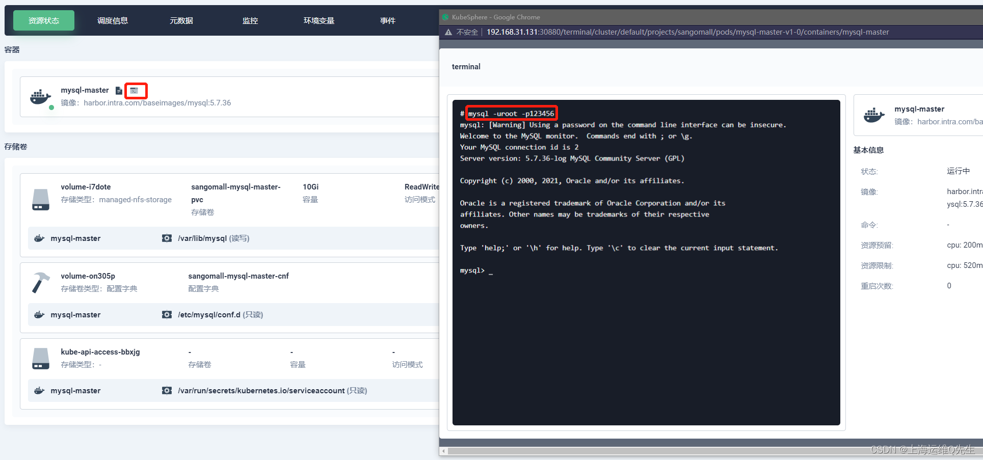
Task: Click small whale icon in /var/lib/mysql row
Action: (39, 238)
